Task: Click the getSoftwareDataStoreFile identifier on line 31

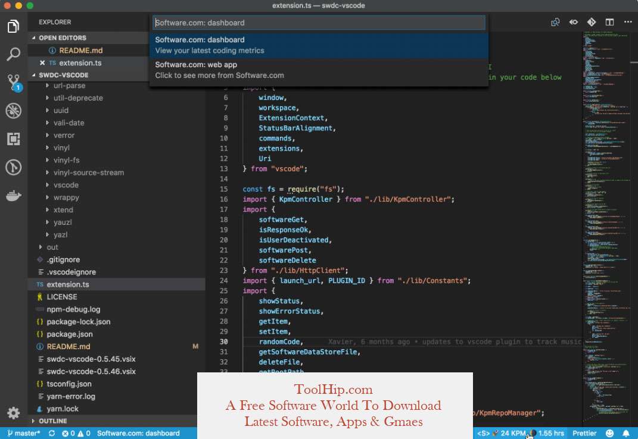Action: 307,352
